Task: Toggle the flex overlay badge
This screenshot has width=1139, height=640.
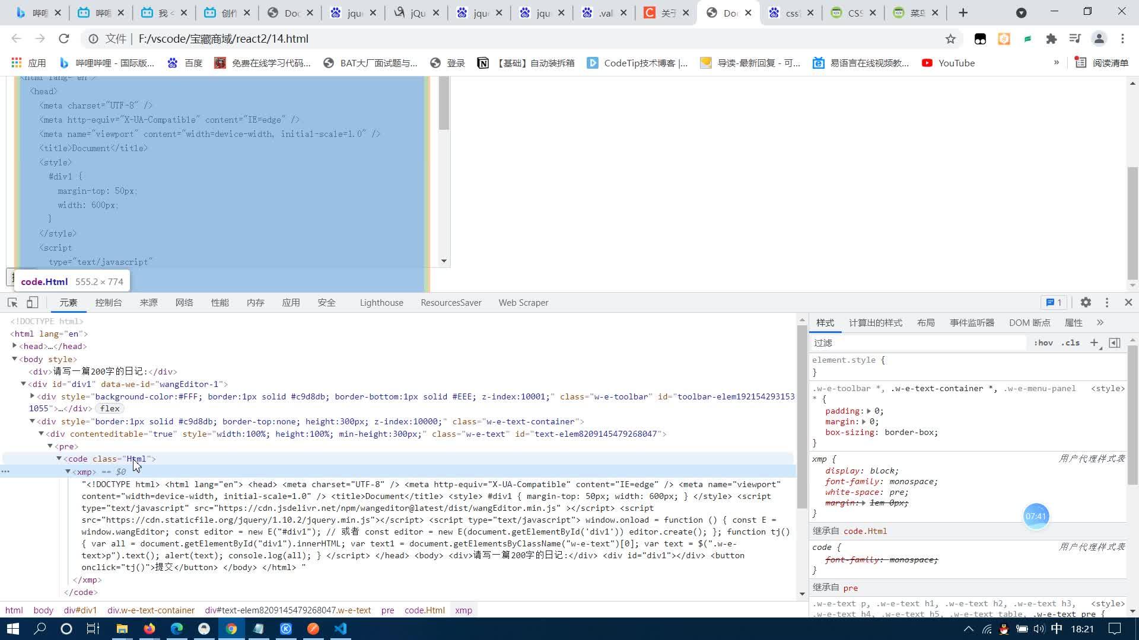Action: (109, 408)
